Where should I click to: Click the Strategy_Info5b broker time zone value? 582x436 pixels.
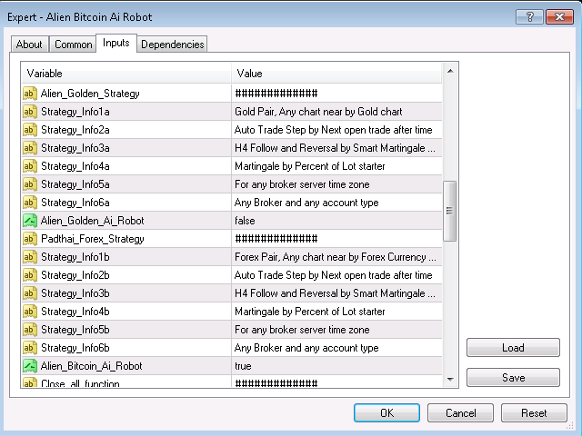pos(302,330)
